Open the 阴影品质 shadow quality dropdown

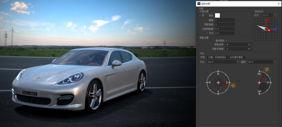(238, 44)
